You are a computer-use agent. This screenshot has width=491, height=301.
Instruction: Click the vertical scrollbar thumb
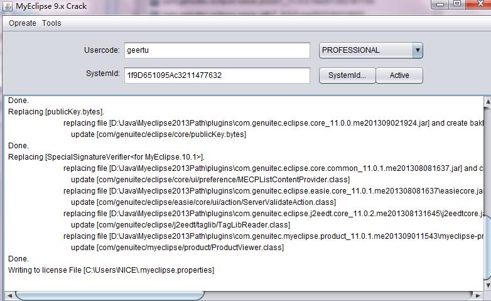(488, 248)
